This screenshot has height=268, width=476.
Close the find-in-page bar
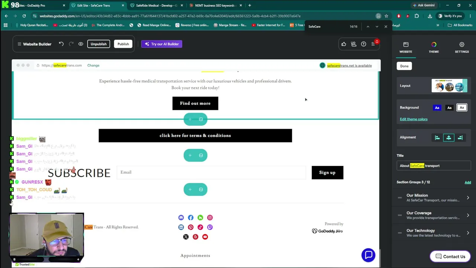386,26
